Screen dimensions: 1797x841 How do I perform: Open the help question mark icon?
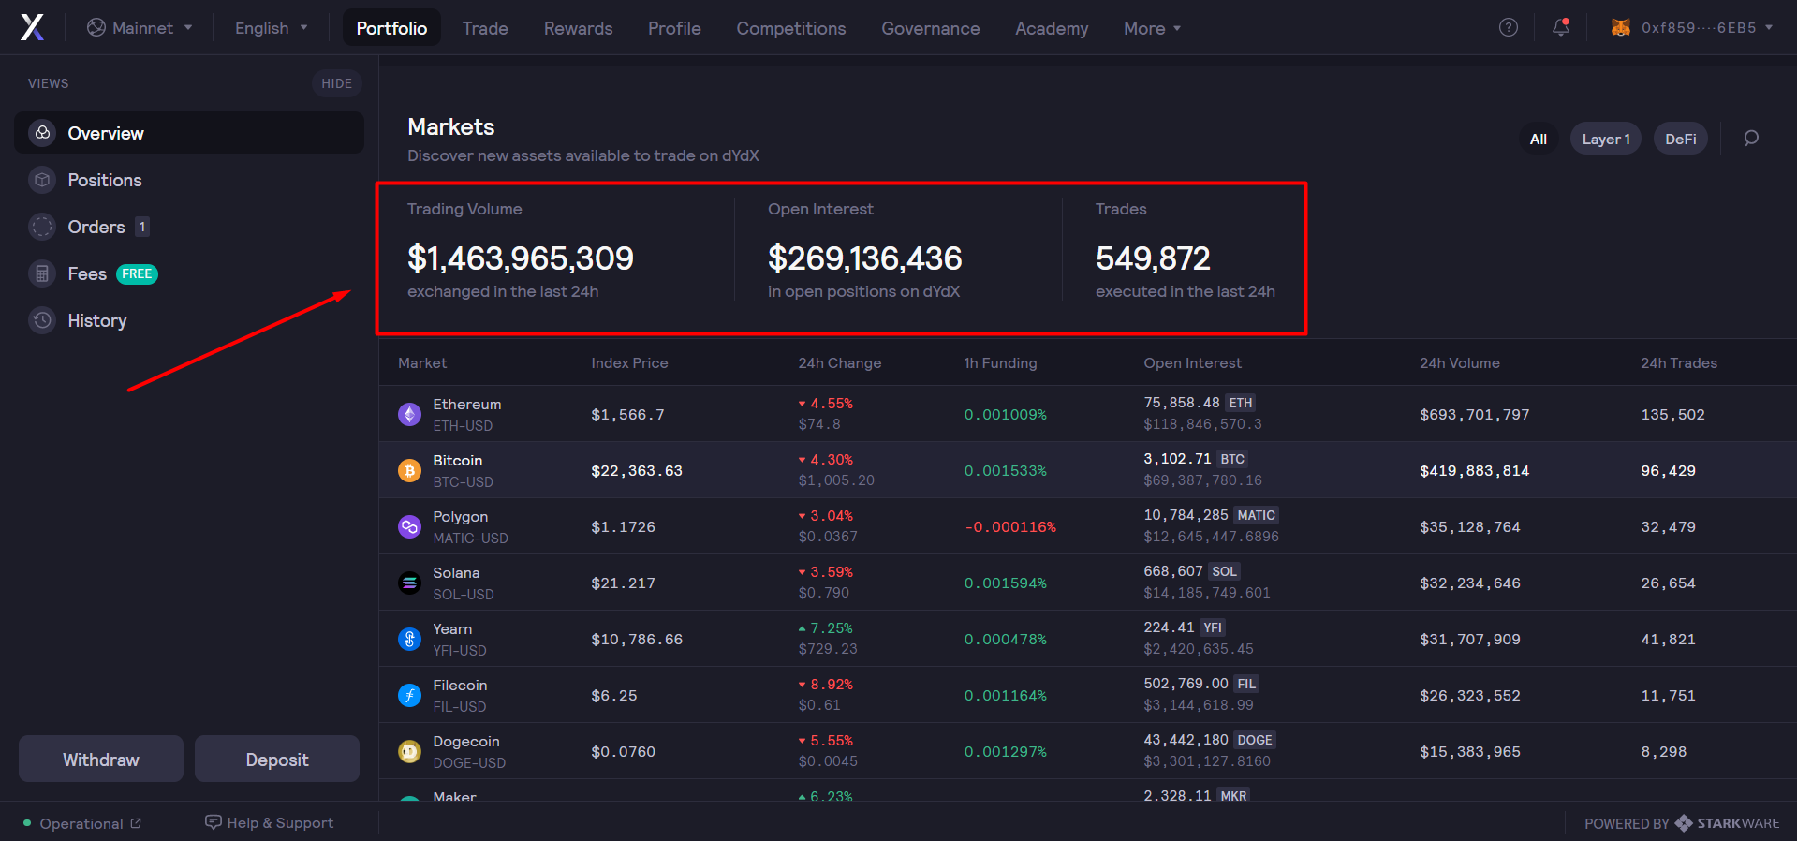tap(1508, 28)
